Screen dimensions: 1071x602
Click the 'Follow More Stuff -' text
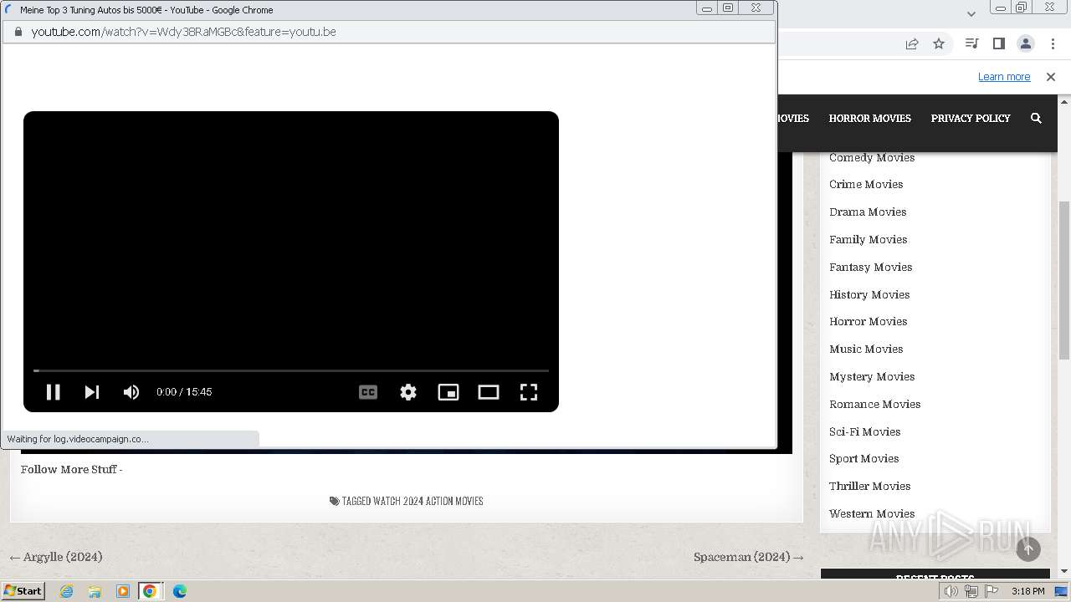(x=72, y=469)
